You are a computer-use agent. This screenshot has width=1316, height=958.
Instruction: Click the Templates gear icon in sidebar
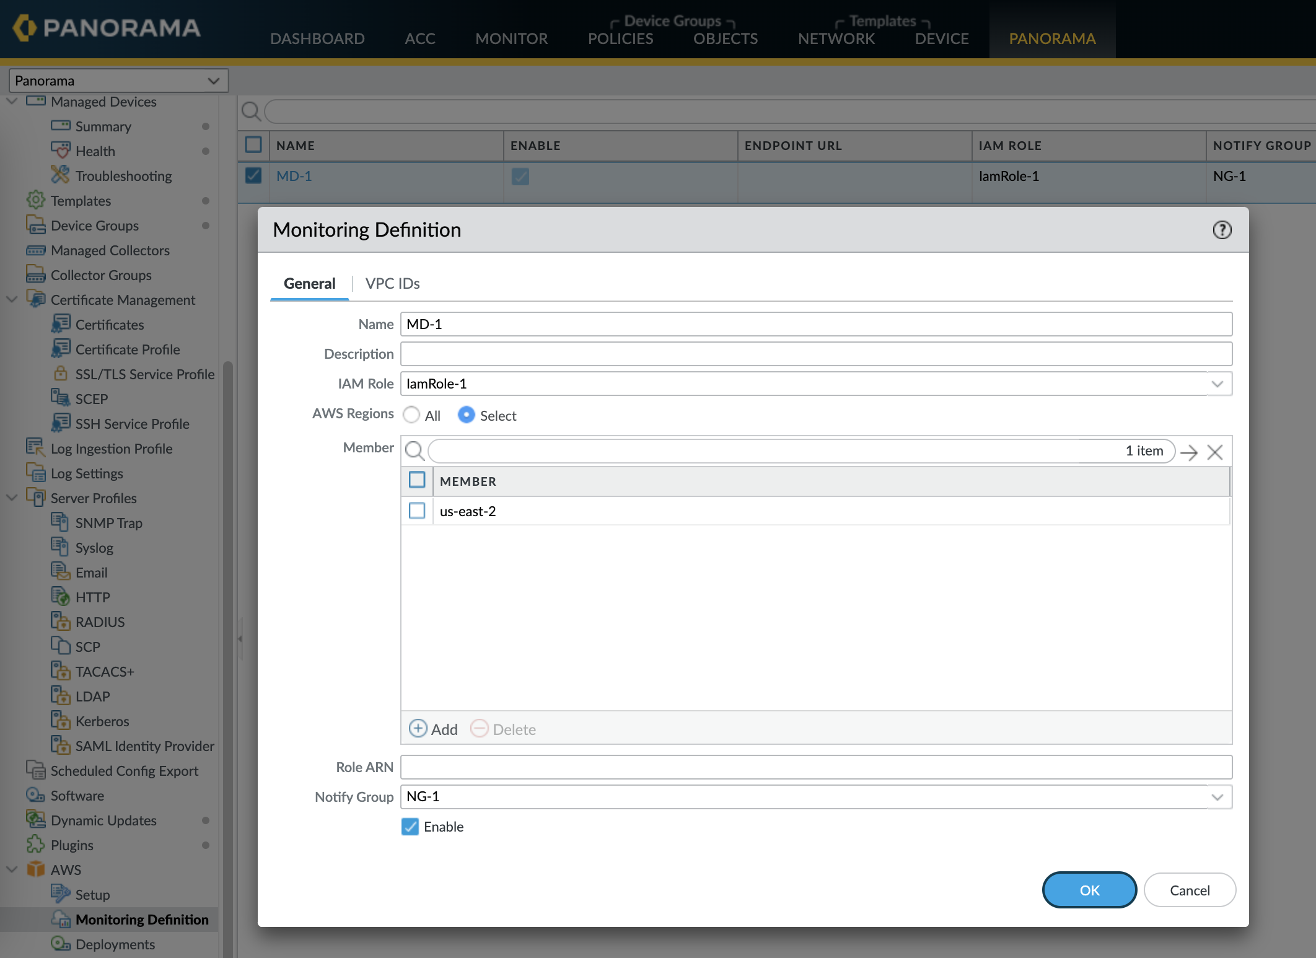pyautogui.click(x=35, y=200)
